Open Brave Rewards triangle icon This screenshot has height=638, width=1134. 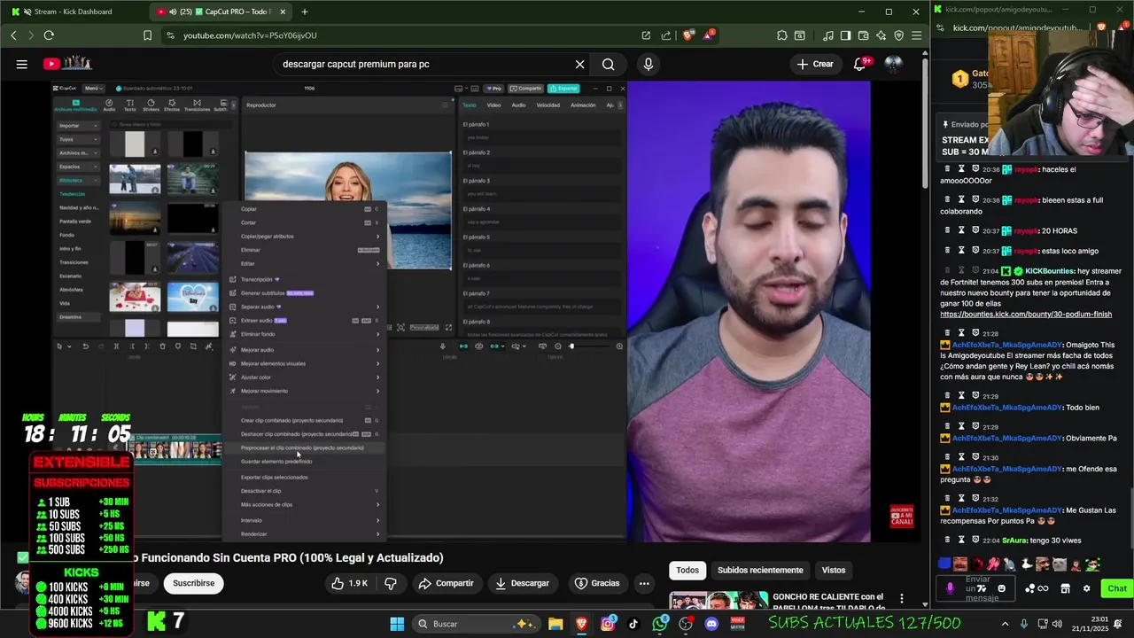(x=709, y=35)
